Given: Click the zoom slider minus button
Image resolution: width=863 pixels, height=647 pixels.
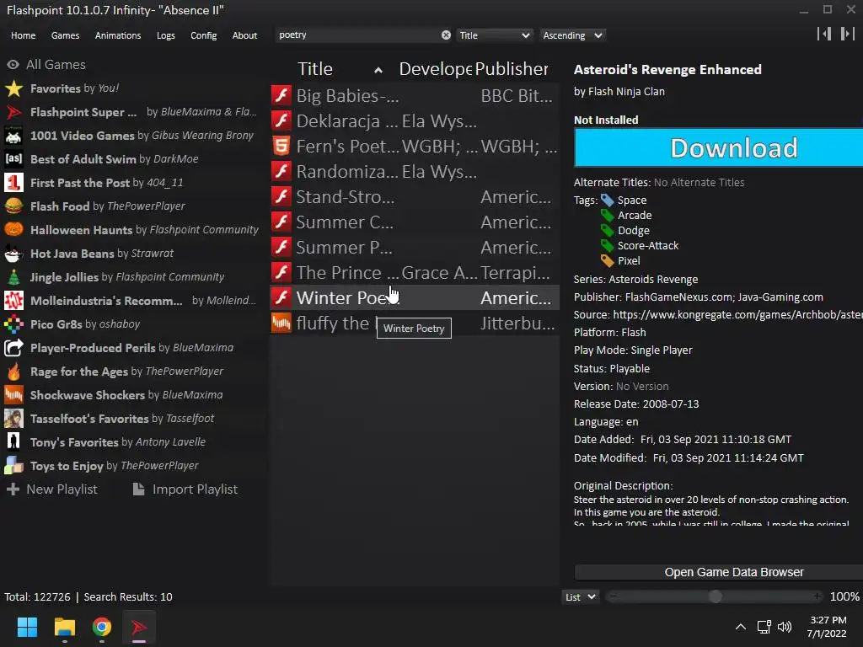Looking at the screenshot, I should [614, 597].
